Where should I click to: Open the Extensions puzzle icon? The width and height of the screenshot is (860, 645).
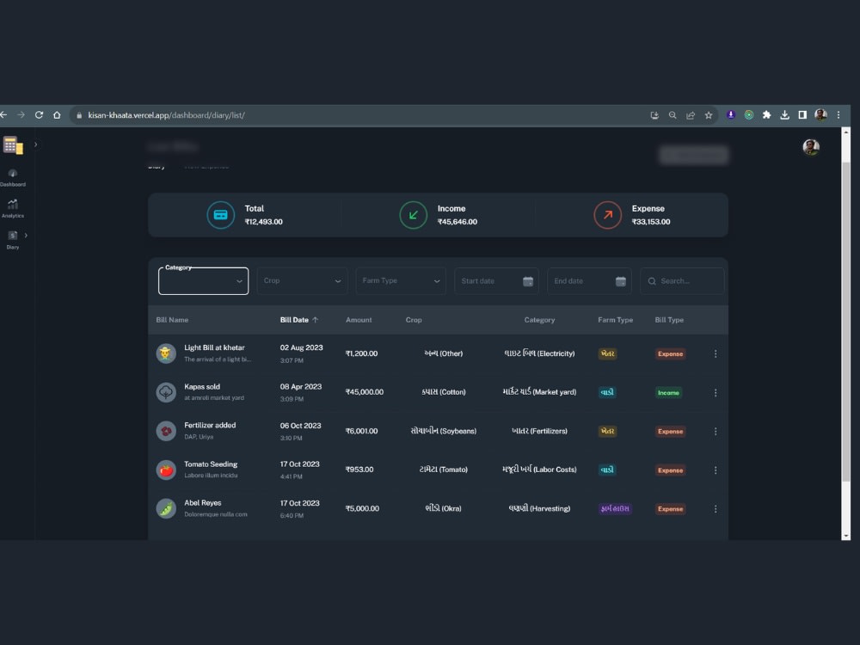[767, 114]
